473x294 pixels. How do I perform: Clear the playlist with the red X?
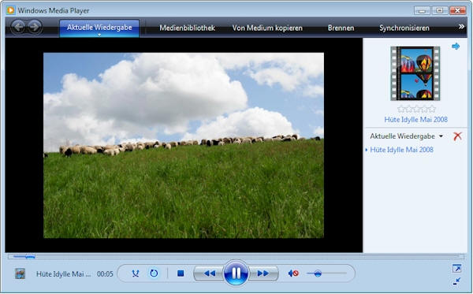457,136
